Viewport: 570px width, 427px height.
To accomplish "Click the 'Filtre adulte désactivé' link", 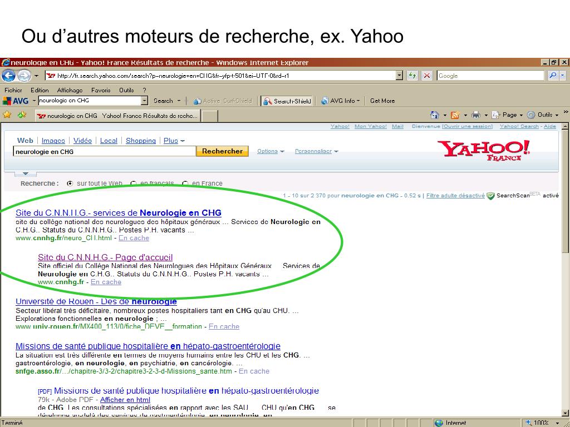I will (455, 196).
